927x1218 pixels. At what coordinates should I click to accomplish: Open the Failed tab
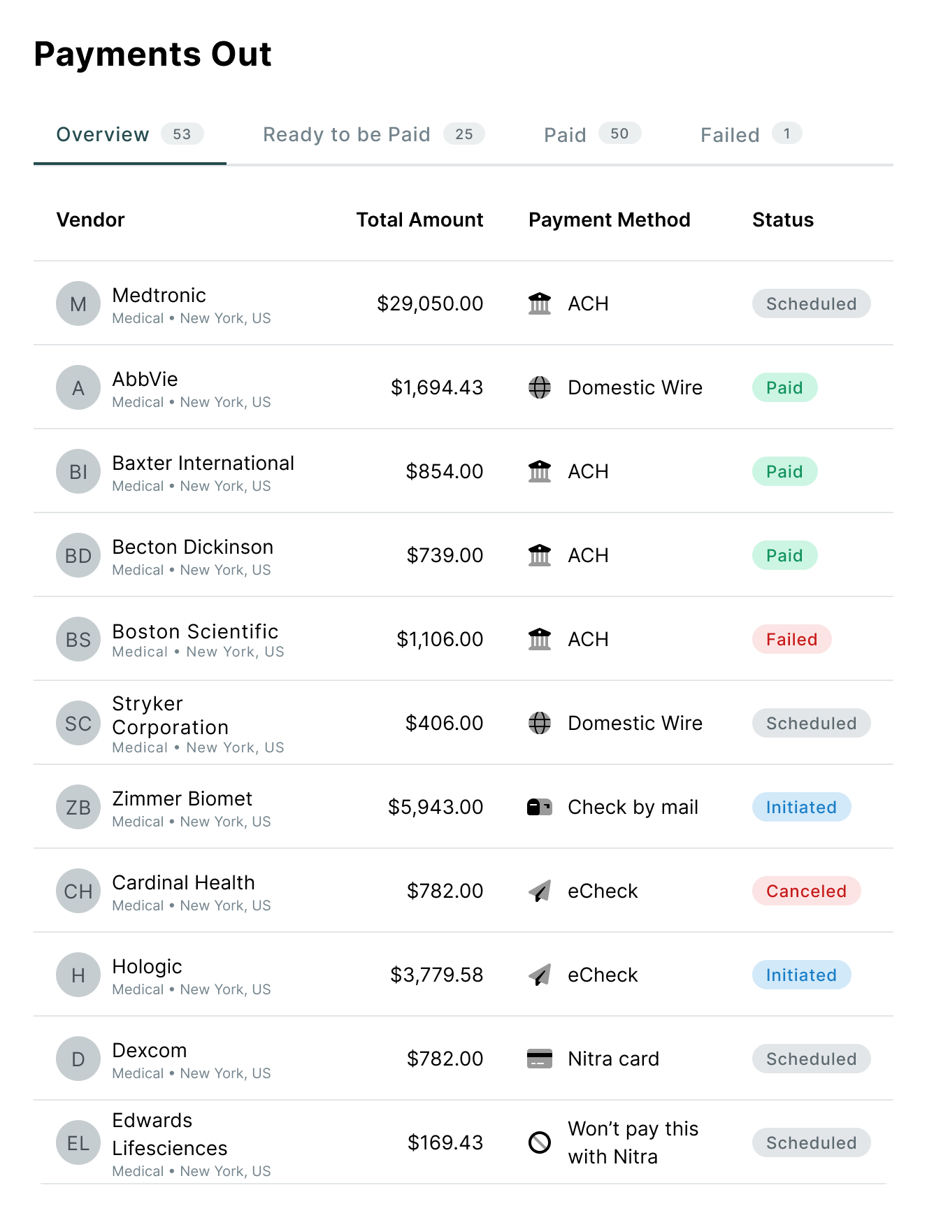tap(752, 134)
